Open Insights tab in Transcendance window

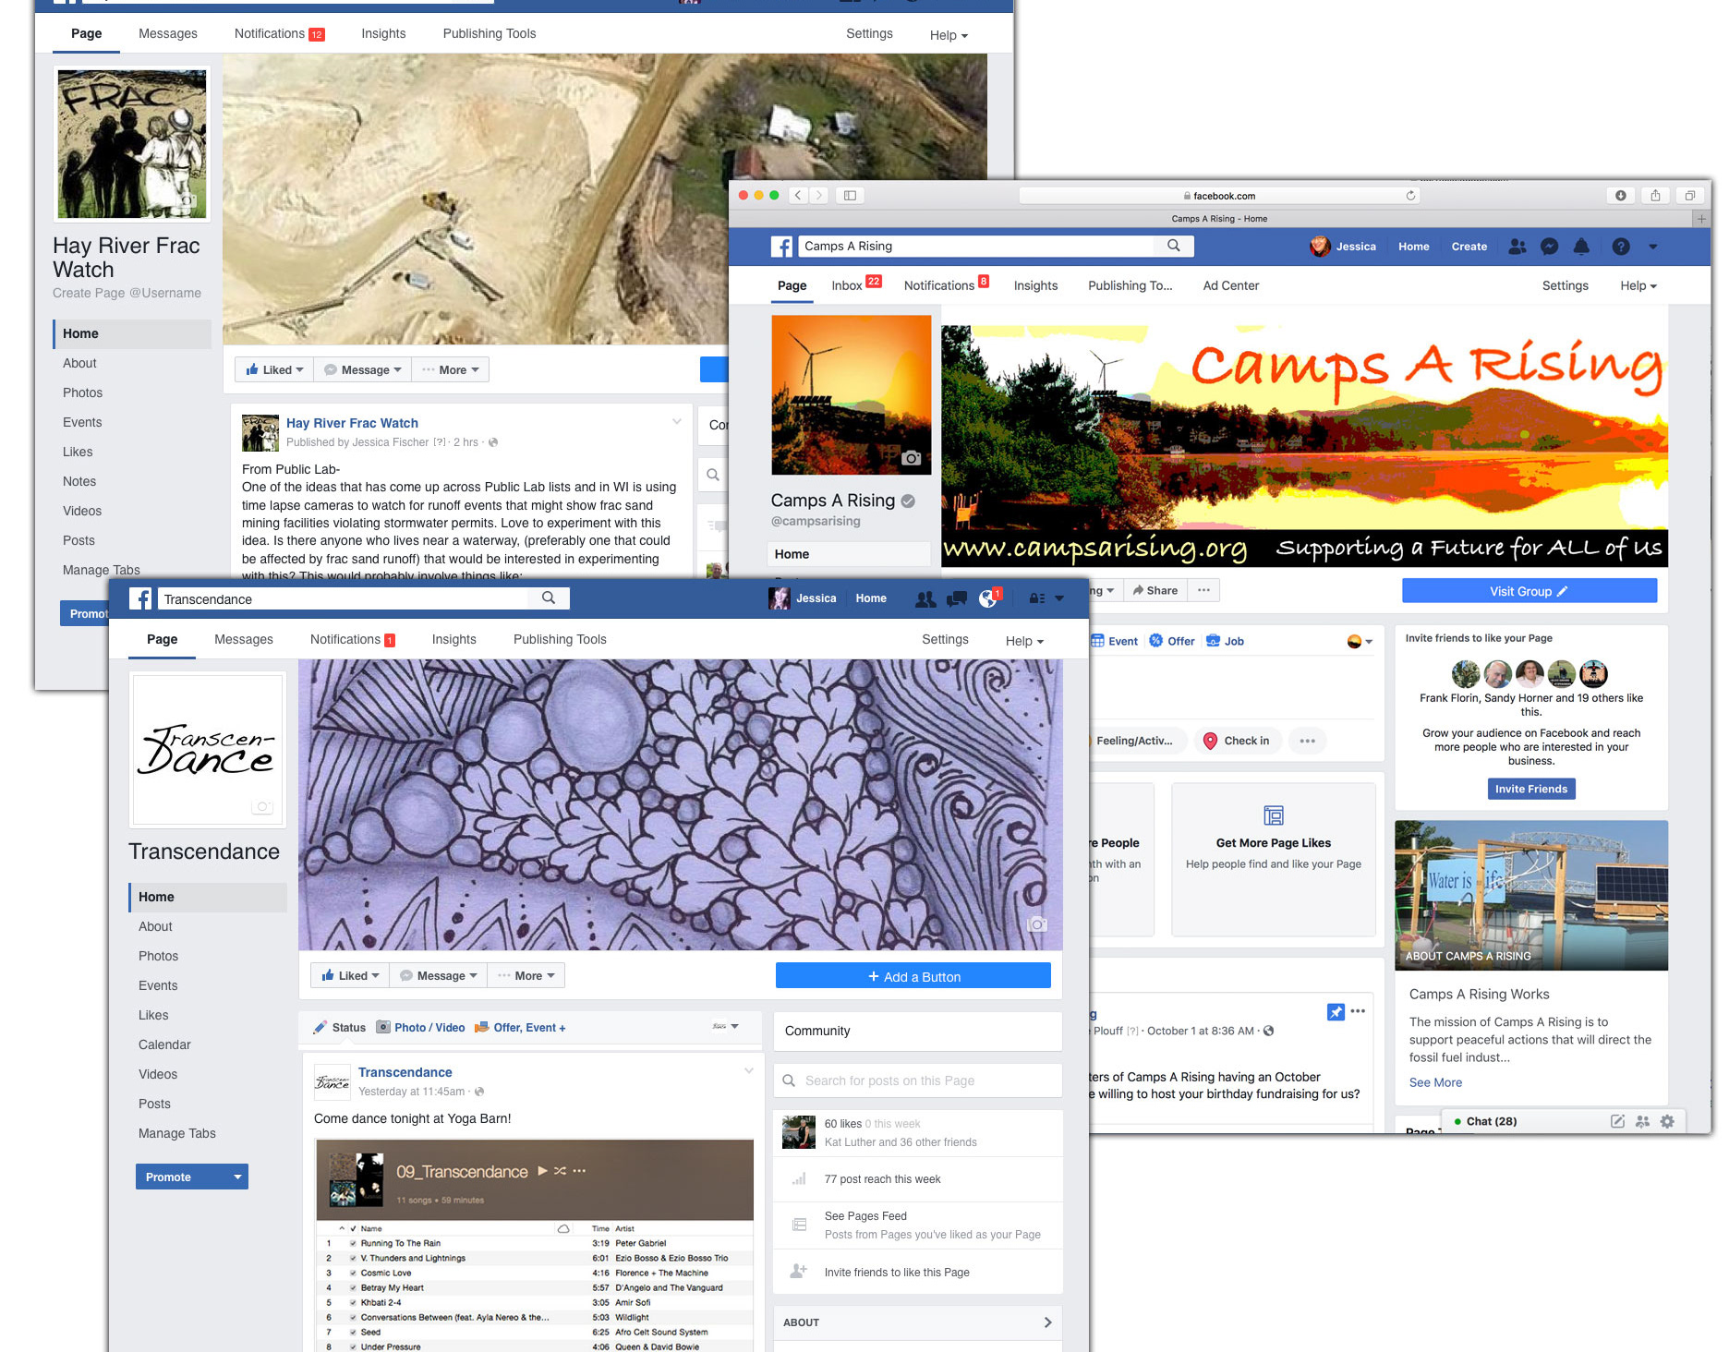click(453, 639)
